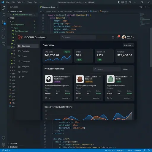The width and height of the screenshot is (152, 152).
Task: Click the Explorer more actions ellipsis
Action: [34, 7]
